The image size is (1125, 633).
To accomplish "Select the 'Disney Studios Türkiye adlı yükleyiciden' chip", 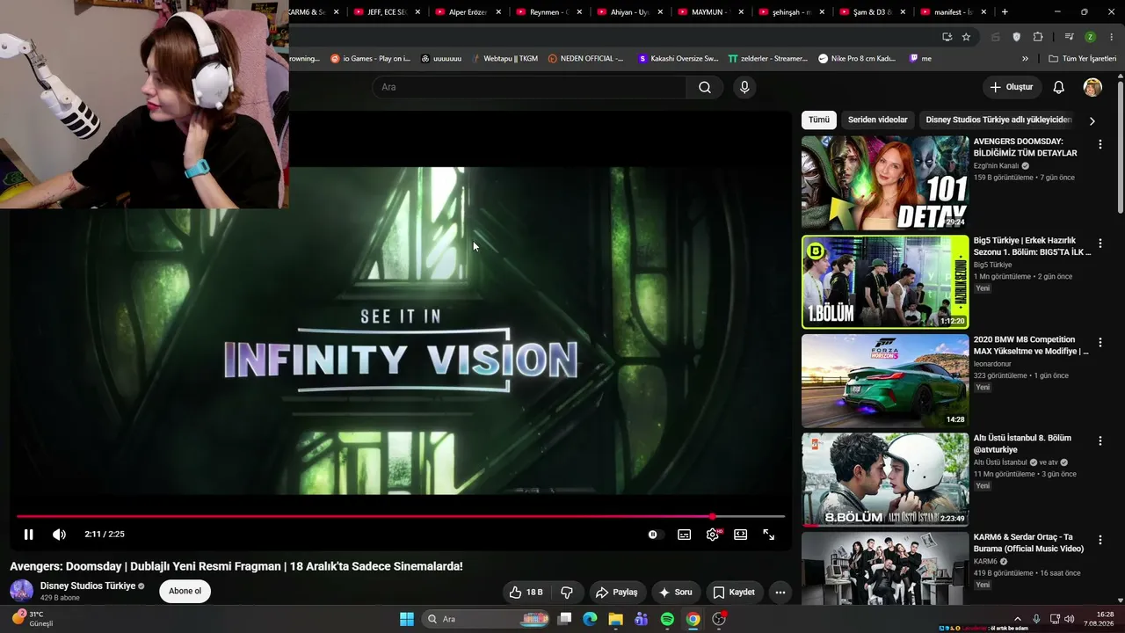I will pyautogui.click(x=998, y=120).
